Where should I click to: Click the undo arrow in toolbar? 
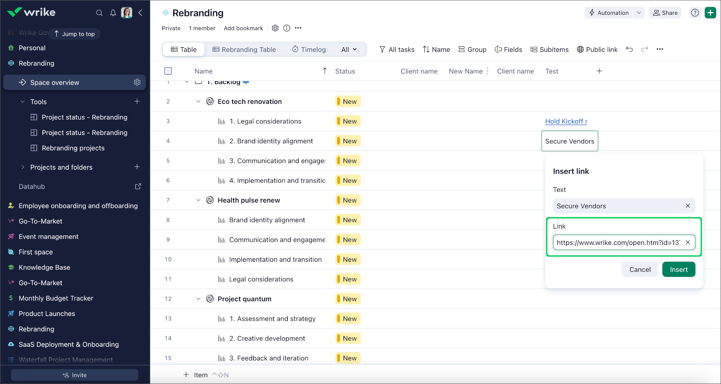point(629,49)
